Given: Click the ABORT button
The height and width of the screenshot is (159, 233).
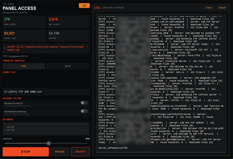Looking at the screenshot, I should 80,152.
